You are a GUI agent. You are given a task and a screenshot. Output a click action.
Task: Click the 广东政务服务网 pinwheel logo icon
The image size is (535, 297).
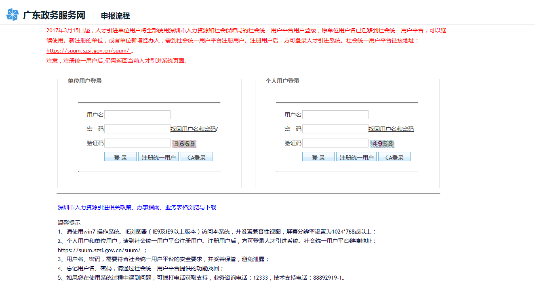[x=12, y=15]
